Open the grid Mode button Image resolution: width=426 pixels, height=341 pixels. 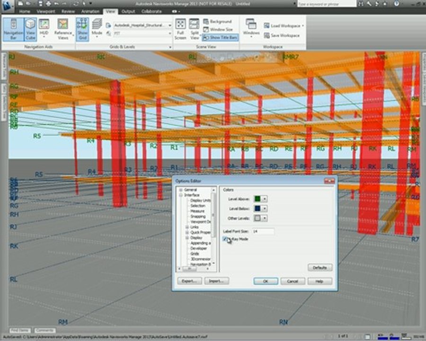97,28
